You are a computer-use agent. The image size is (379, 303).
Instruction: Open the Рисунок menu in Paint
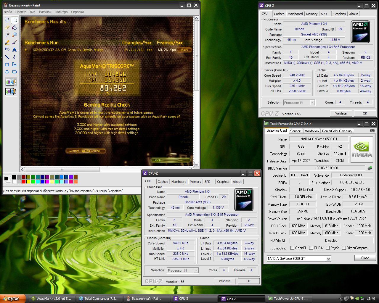point(45,12)
